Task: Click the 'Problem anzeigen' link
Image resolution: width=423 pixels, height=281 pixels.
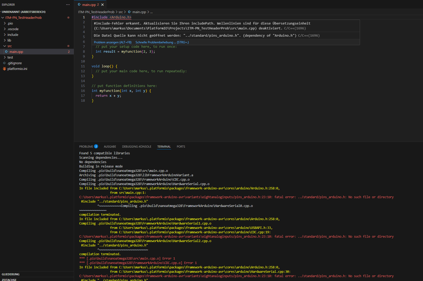Action: [113, 42]
